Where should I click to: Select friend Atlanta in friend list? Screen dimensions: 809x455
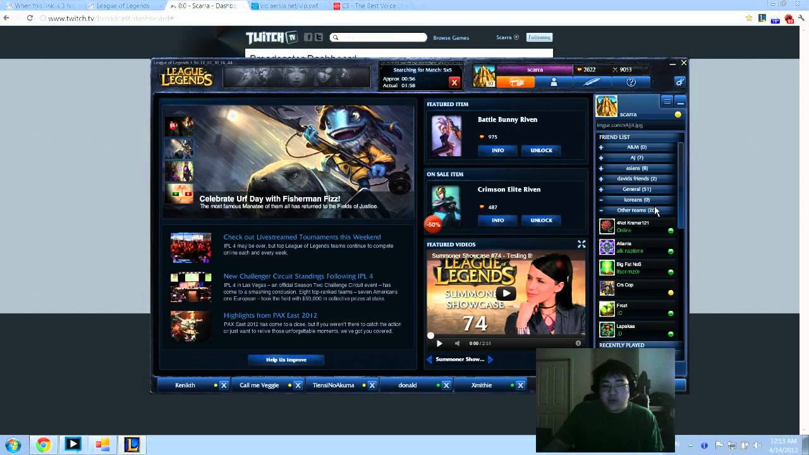(x=637, y=247)
